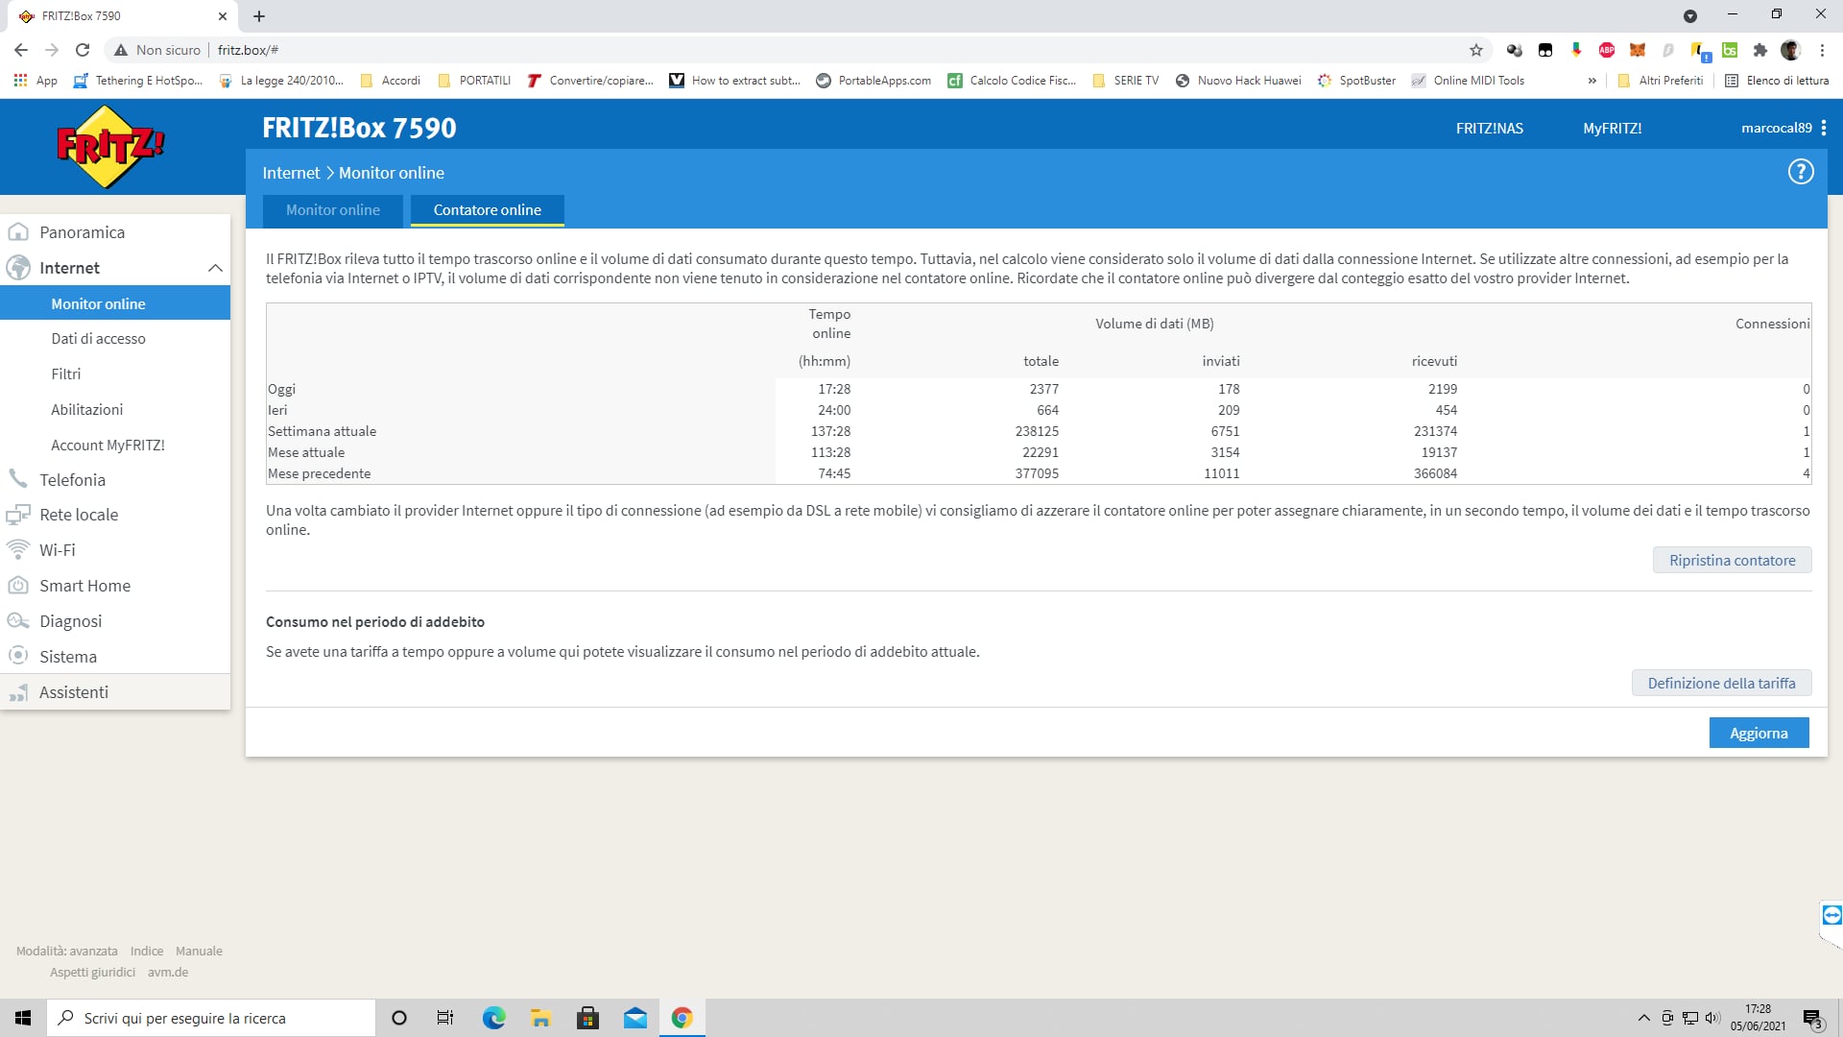Collapse the Internet menu chevron
1843x1037 pixels.
pyautogui.click(x=215, y=268)
